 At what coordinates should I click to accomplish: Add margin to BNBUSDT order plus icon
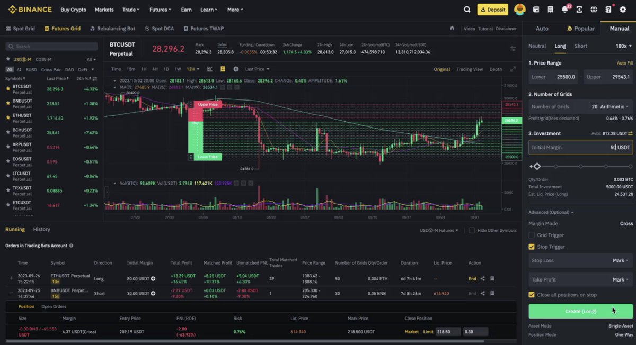tap(153, 293)
